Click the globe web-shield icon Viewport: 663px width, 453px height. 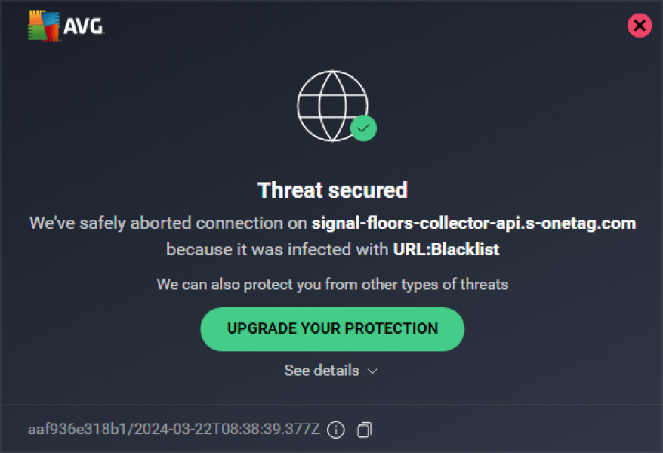[x=332, y=104]
